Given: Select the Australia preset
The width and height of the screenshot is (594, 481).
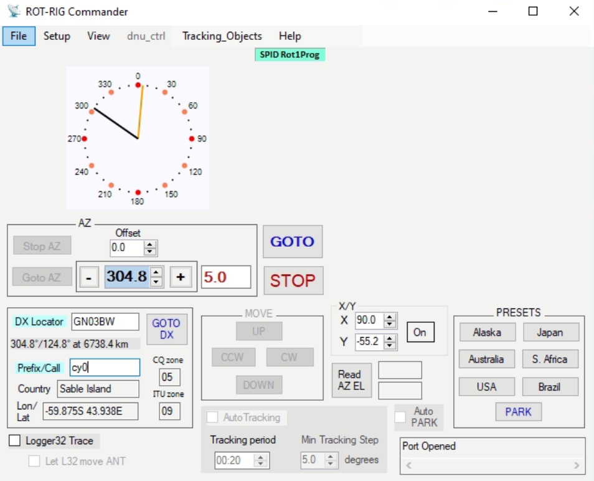Looking at the screenshot, I should click(486, 359).
